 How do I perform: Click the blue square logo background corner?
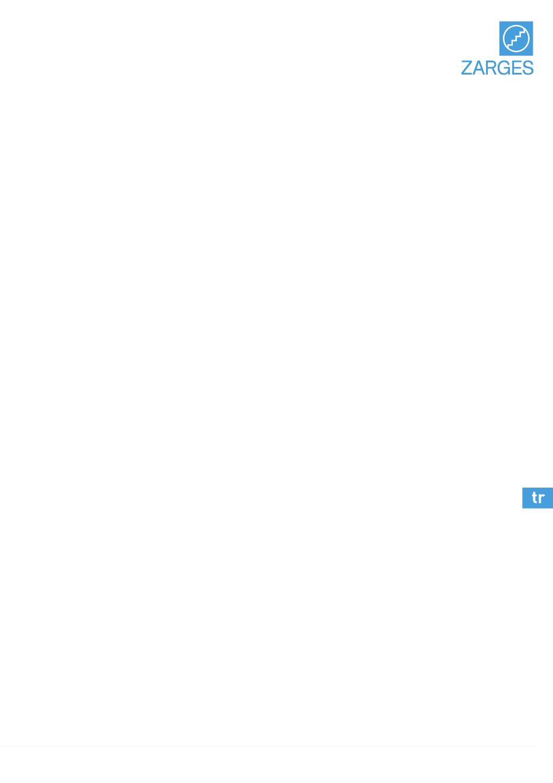(x=502, y=24)
